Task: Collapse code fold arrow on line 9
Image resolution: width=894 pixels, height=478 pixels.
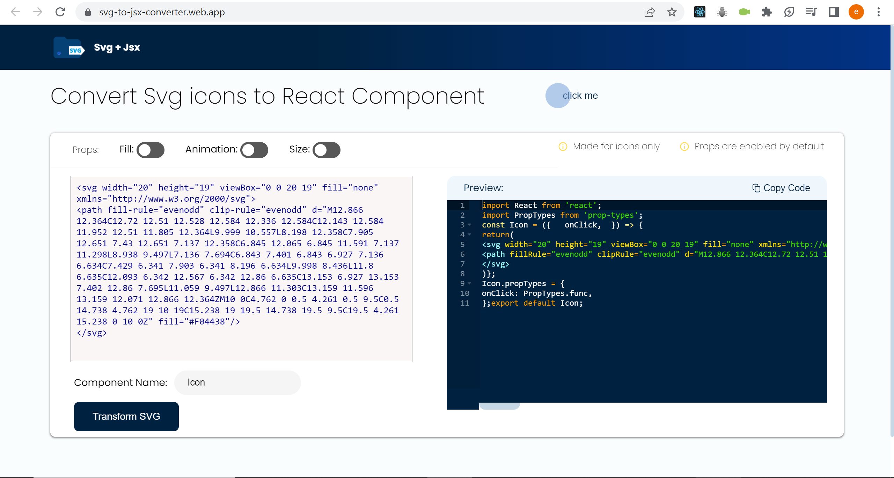Action: click(469, 283)
